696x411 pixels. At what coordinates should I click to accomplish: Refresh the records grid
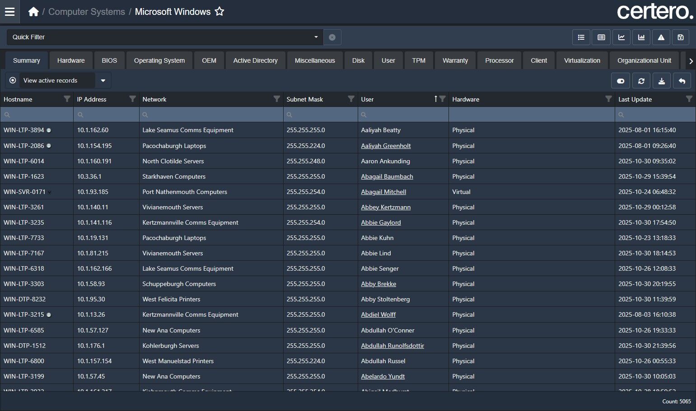[x=641, y=81]
